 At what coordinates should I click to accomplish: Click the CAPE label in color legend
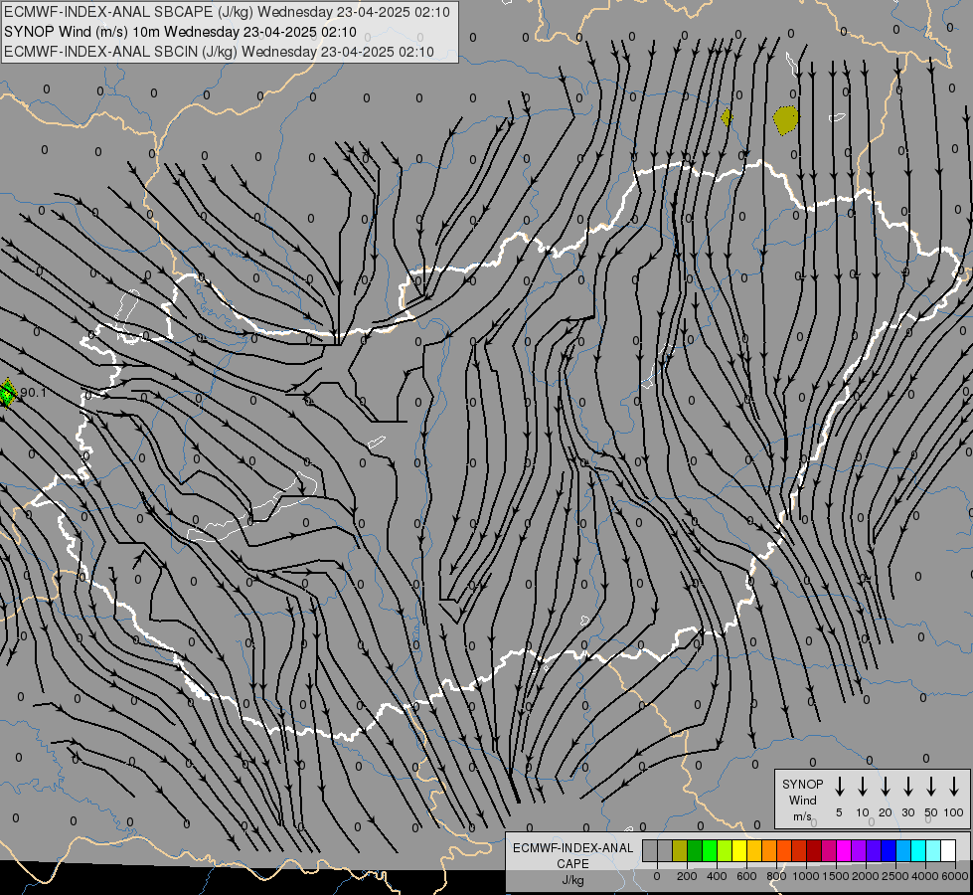(572, 864)
